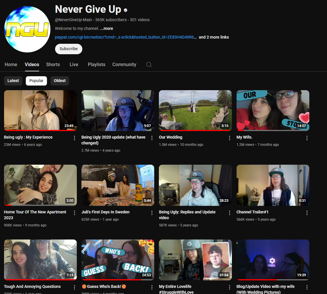Open three-dot menu for Guess Who's Back!
This screenshot has height=294, width=327.
[x=152, y=287]
